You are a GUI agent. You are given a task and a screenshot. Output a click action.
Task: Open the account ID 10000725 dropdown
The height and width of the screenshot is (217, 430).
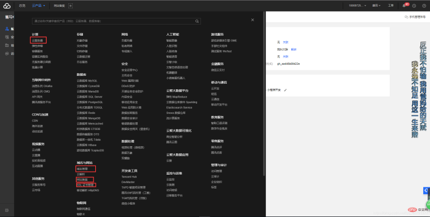coord(357,6)
